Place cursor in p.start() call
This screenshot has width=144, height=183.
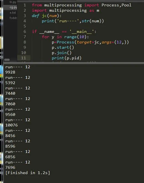(63, 48)
